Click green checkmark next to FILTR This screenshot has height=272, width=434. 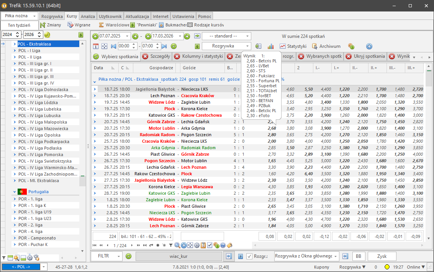[129, 256]
